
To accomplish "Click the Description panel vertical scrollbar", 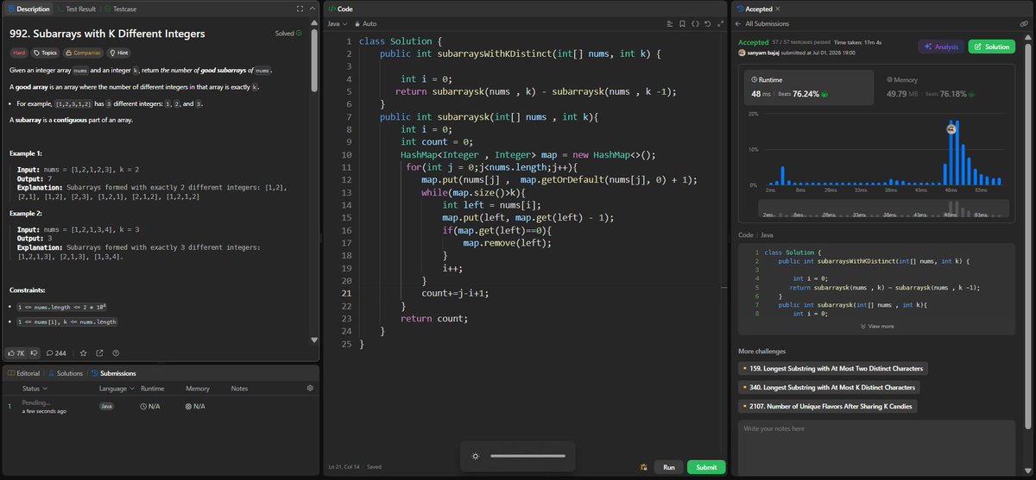I will (x=313, y=59).
